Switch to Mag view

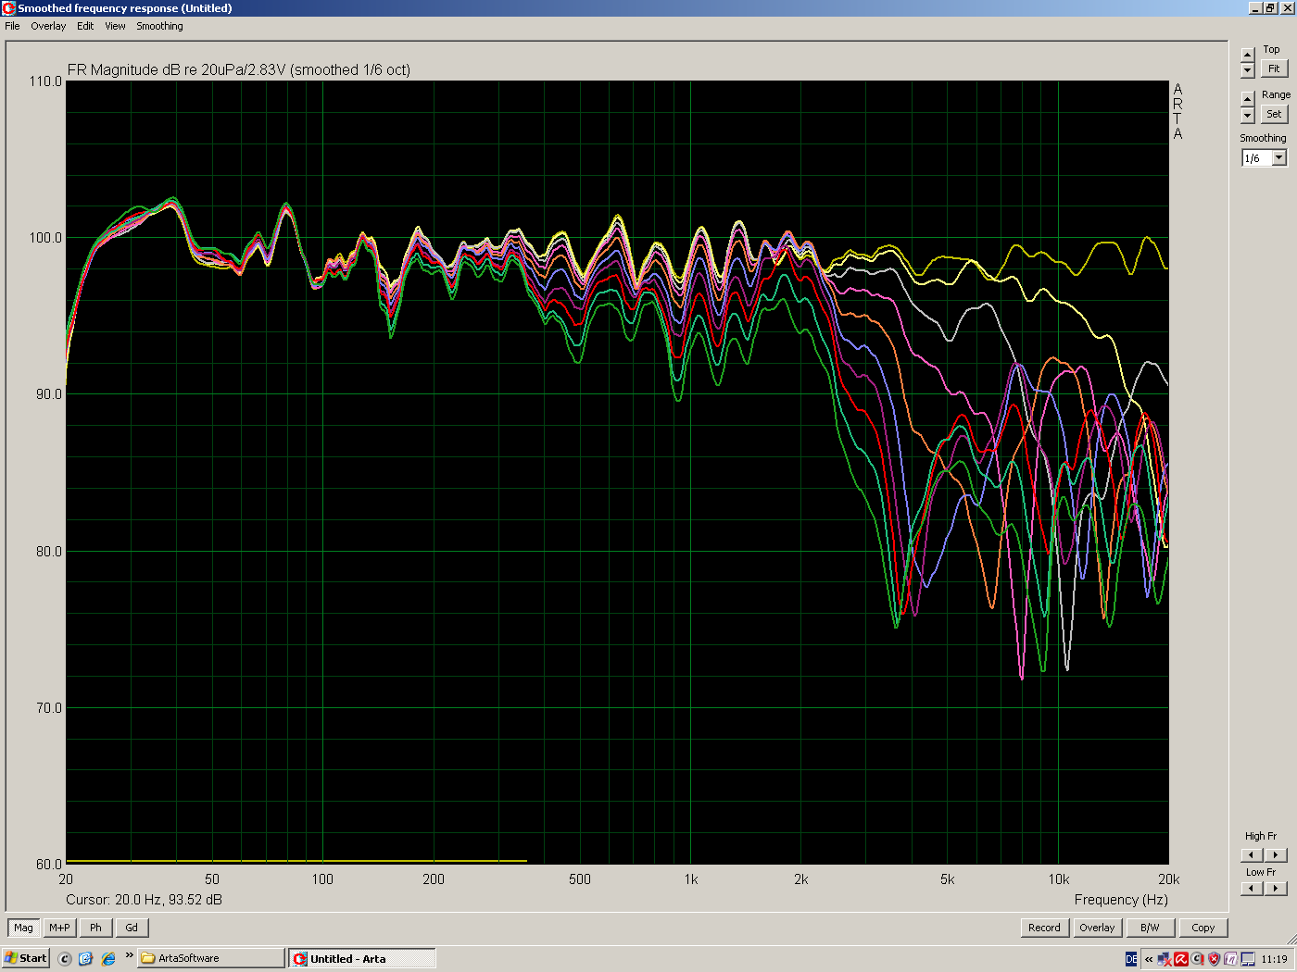(x=23, y=928)
